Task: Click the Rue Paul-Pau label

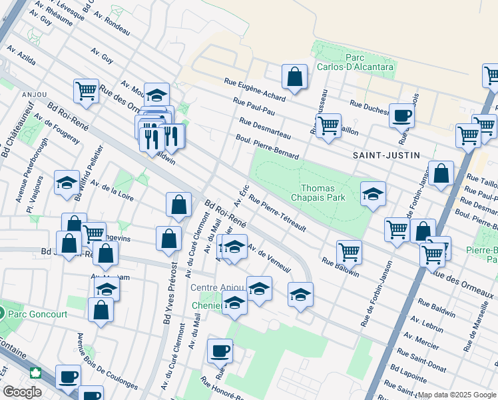Action: pyautogui.click(x=254, y=106)
